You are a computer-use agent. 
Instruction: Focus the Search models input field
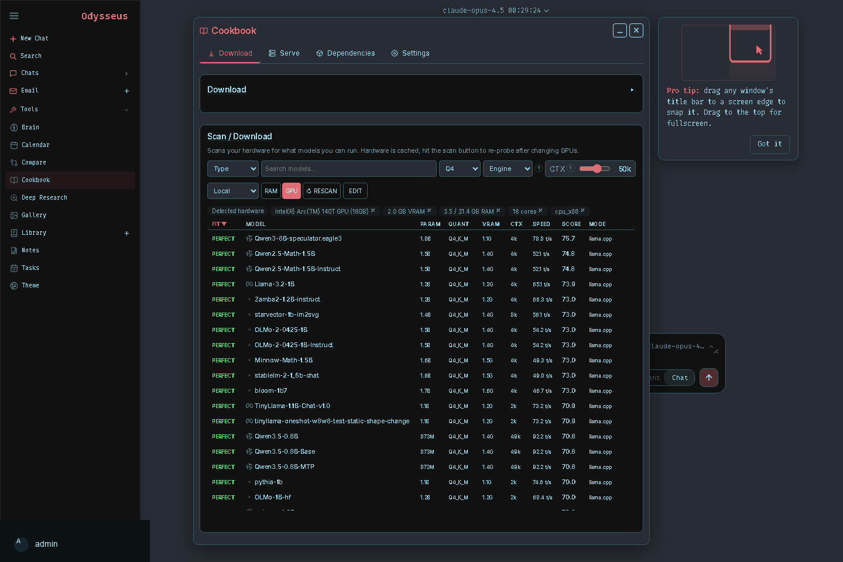(x=349, y=169)
